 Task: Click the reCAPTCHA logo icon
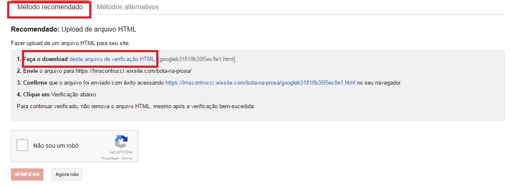click(x=121, y=141)
